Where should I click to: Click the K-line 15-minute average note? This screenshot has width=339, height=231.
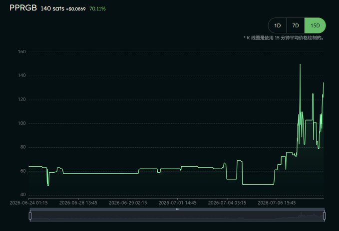tap(284, 38)
